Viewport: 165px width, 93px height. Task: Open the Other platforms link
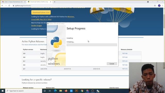point(49,19)
